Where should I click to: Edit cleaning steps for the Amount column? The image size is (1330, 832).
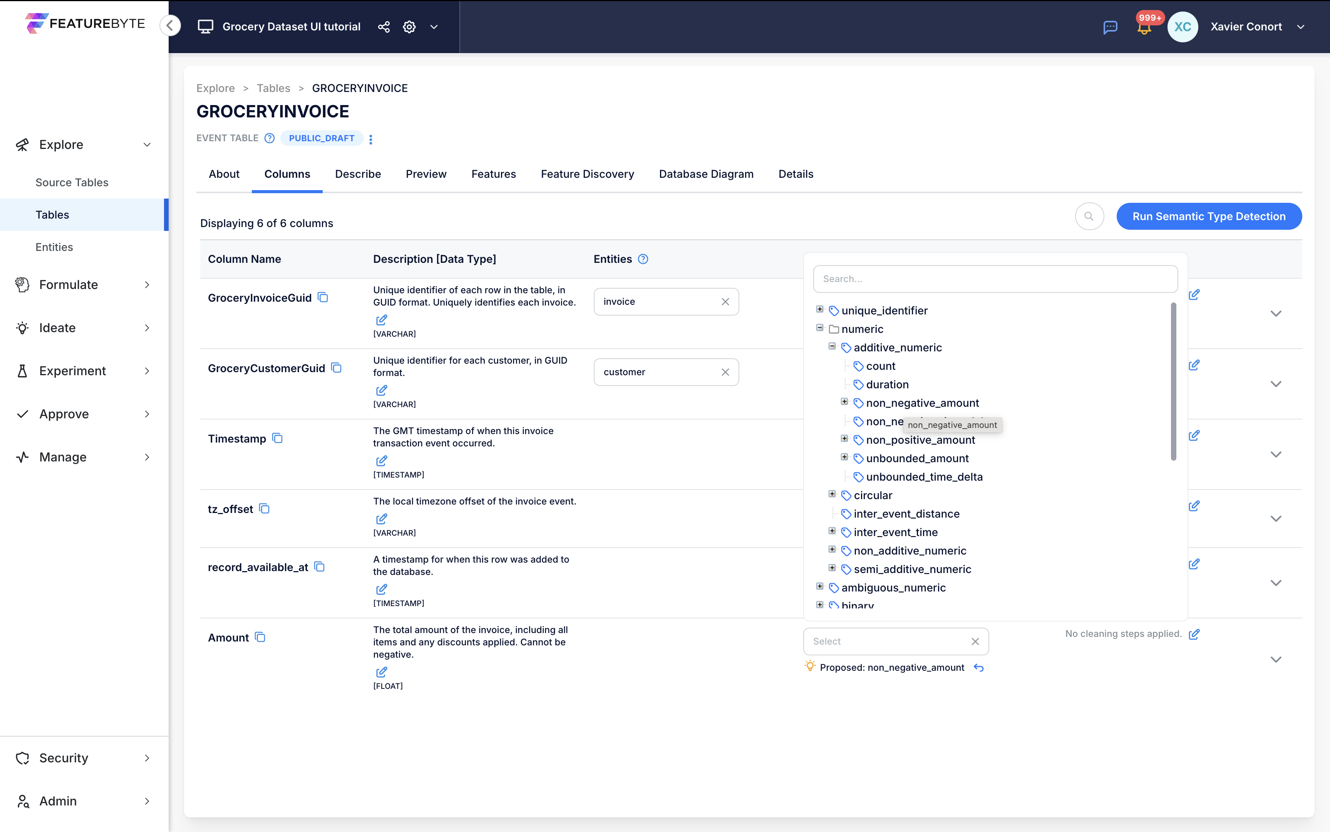pyautogui.click(x=1194, y=634)
